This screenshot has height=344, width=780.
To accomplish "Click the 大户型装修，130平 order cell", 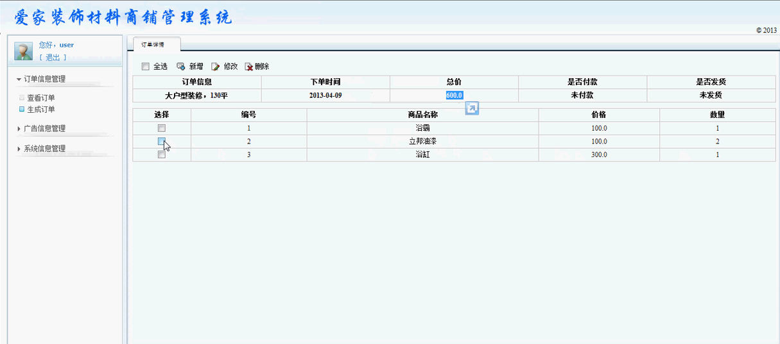I will (x=197, y=95).
